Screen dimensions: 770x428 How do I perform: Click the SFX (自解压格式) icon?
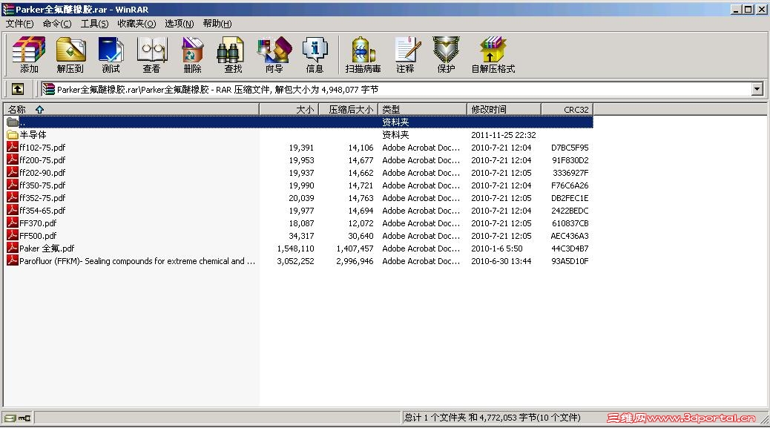click(x=493, y=54)
